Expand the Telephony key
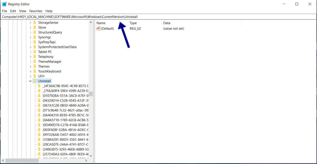 (x=30, y=57)
